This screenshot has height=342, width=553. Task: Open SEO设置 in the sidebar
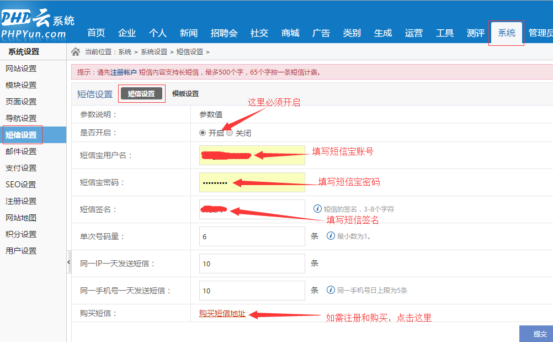coord(21,185)
